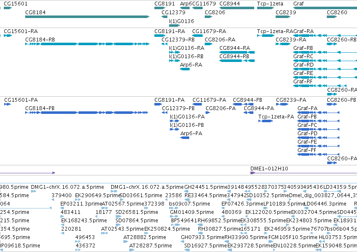
Task: Open the CG8239 gene feature
Action: click(x=283, y=17)
